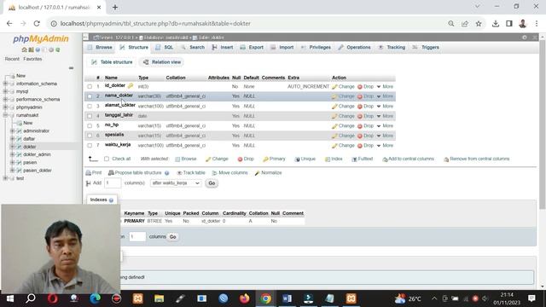546x307 pixels.
Task: Click Fulltext icon in With selected bar
Action: pyautogui.click(x=354, y=159)
